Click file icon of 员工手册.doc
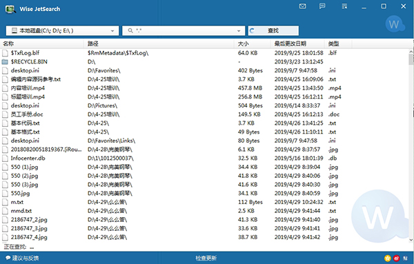 (5, 114)
